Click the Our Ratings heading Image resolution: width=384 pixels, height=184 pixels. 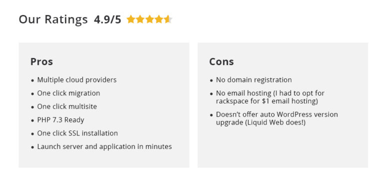click(x=53, y=19)
